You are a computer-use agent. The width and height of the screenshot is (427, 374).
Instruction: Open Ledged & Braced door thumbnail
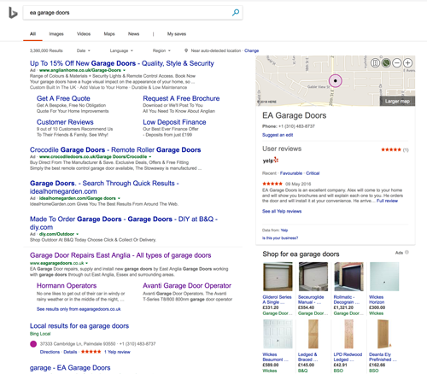pos(313,334)
